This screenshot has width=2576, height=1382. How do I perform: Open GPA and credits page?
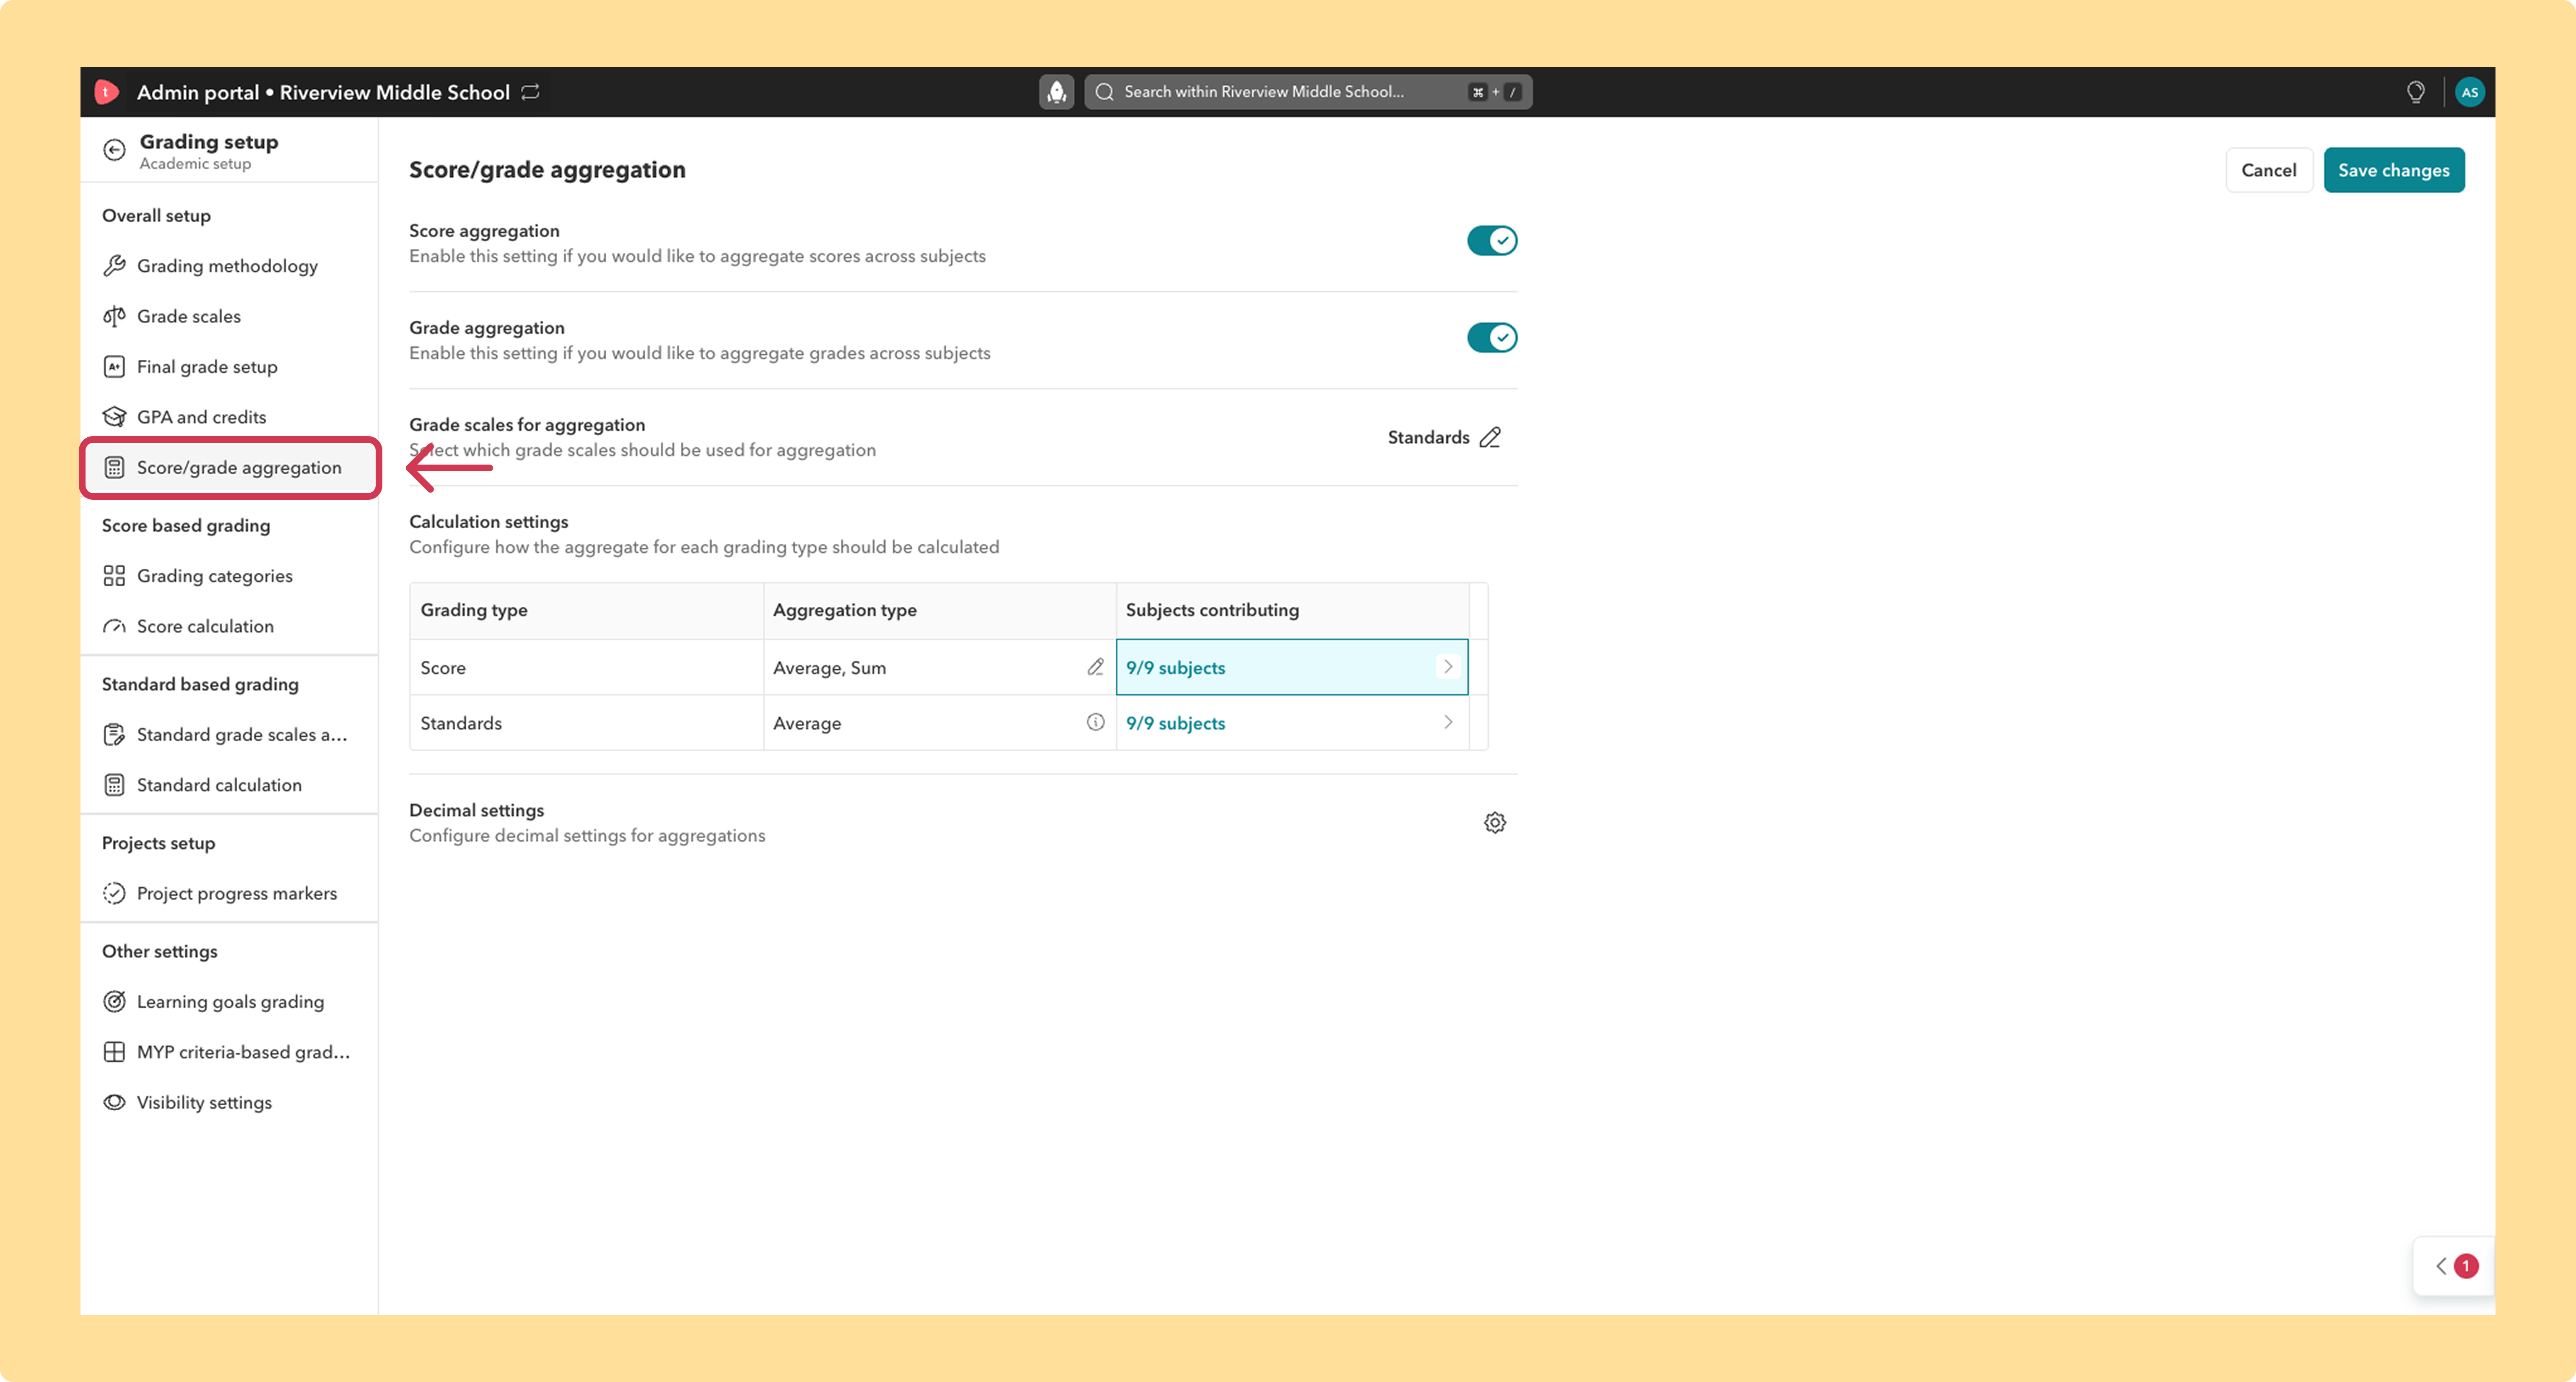(229, 417)
